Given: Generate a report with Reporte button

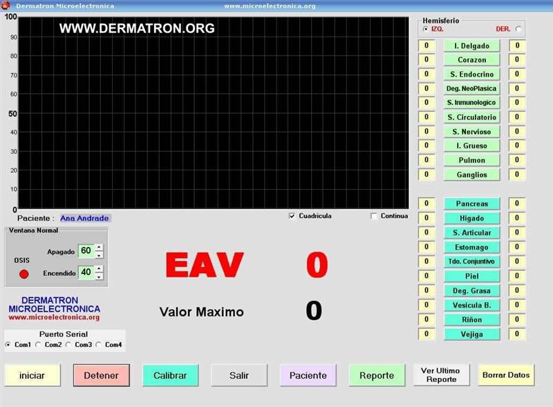Looking at the screenshot, I should click(377, 375).
